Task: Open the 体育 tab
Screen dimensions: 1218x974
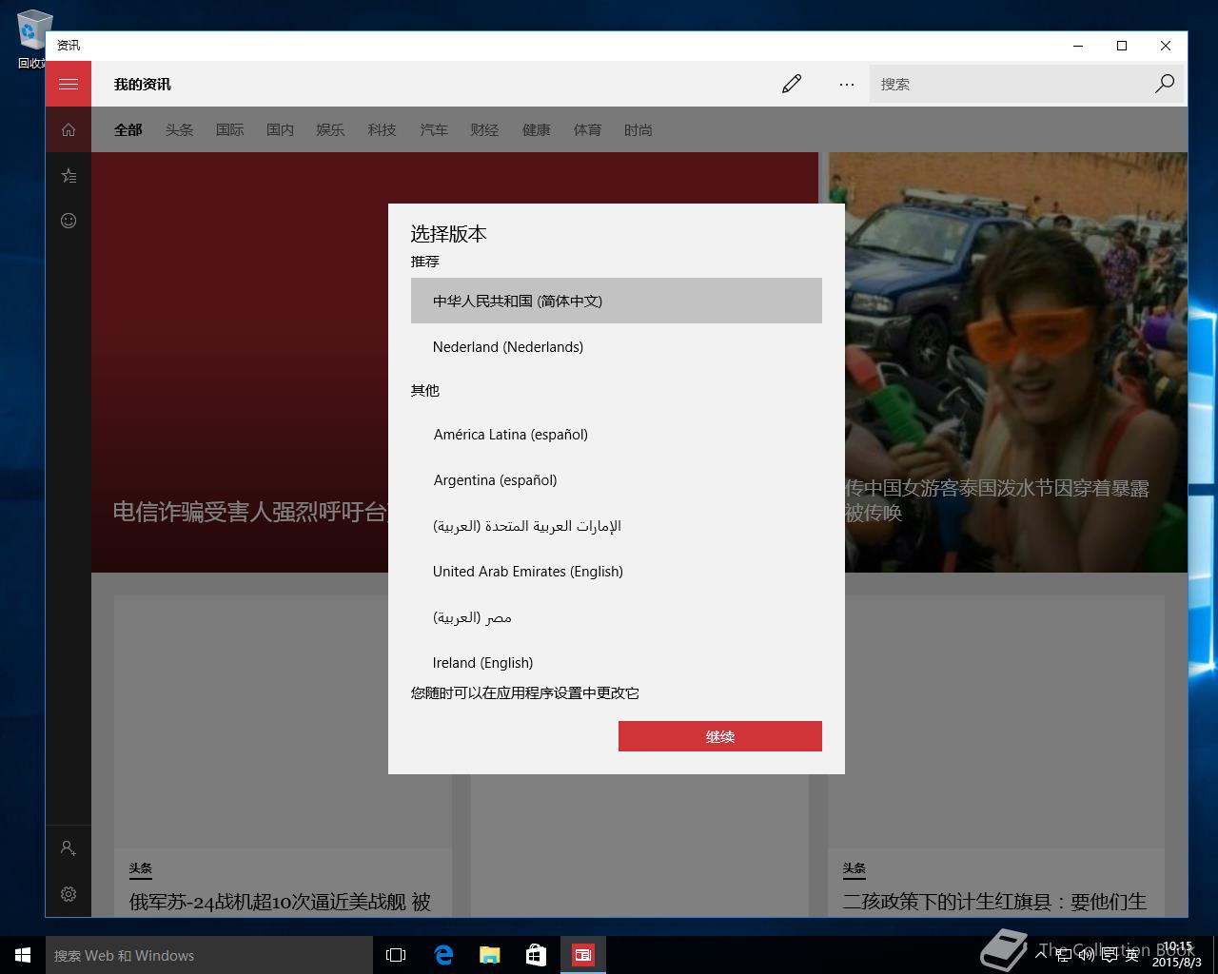Action: (587, 130)
